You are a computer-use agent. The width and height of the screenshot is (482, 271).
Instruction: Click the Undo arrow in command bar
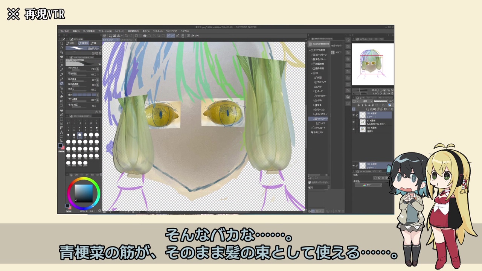click(126, 36)
